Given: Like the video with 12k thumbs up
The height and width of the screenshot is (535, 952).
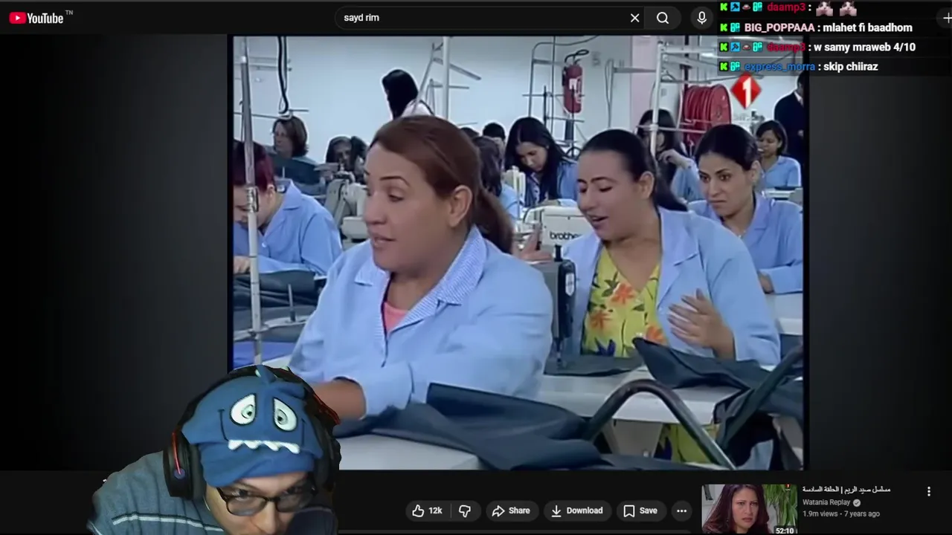Looking at the screenshot, I should (x=427, y=510).
